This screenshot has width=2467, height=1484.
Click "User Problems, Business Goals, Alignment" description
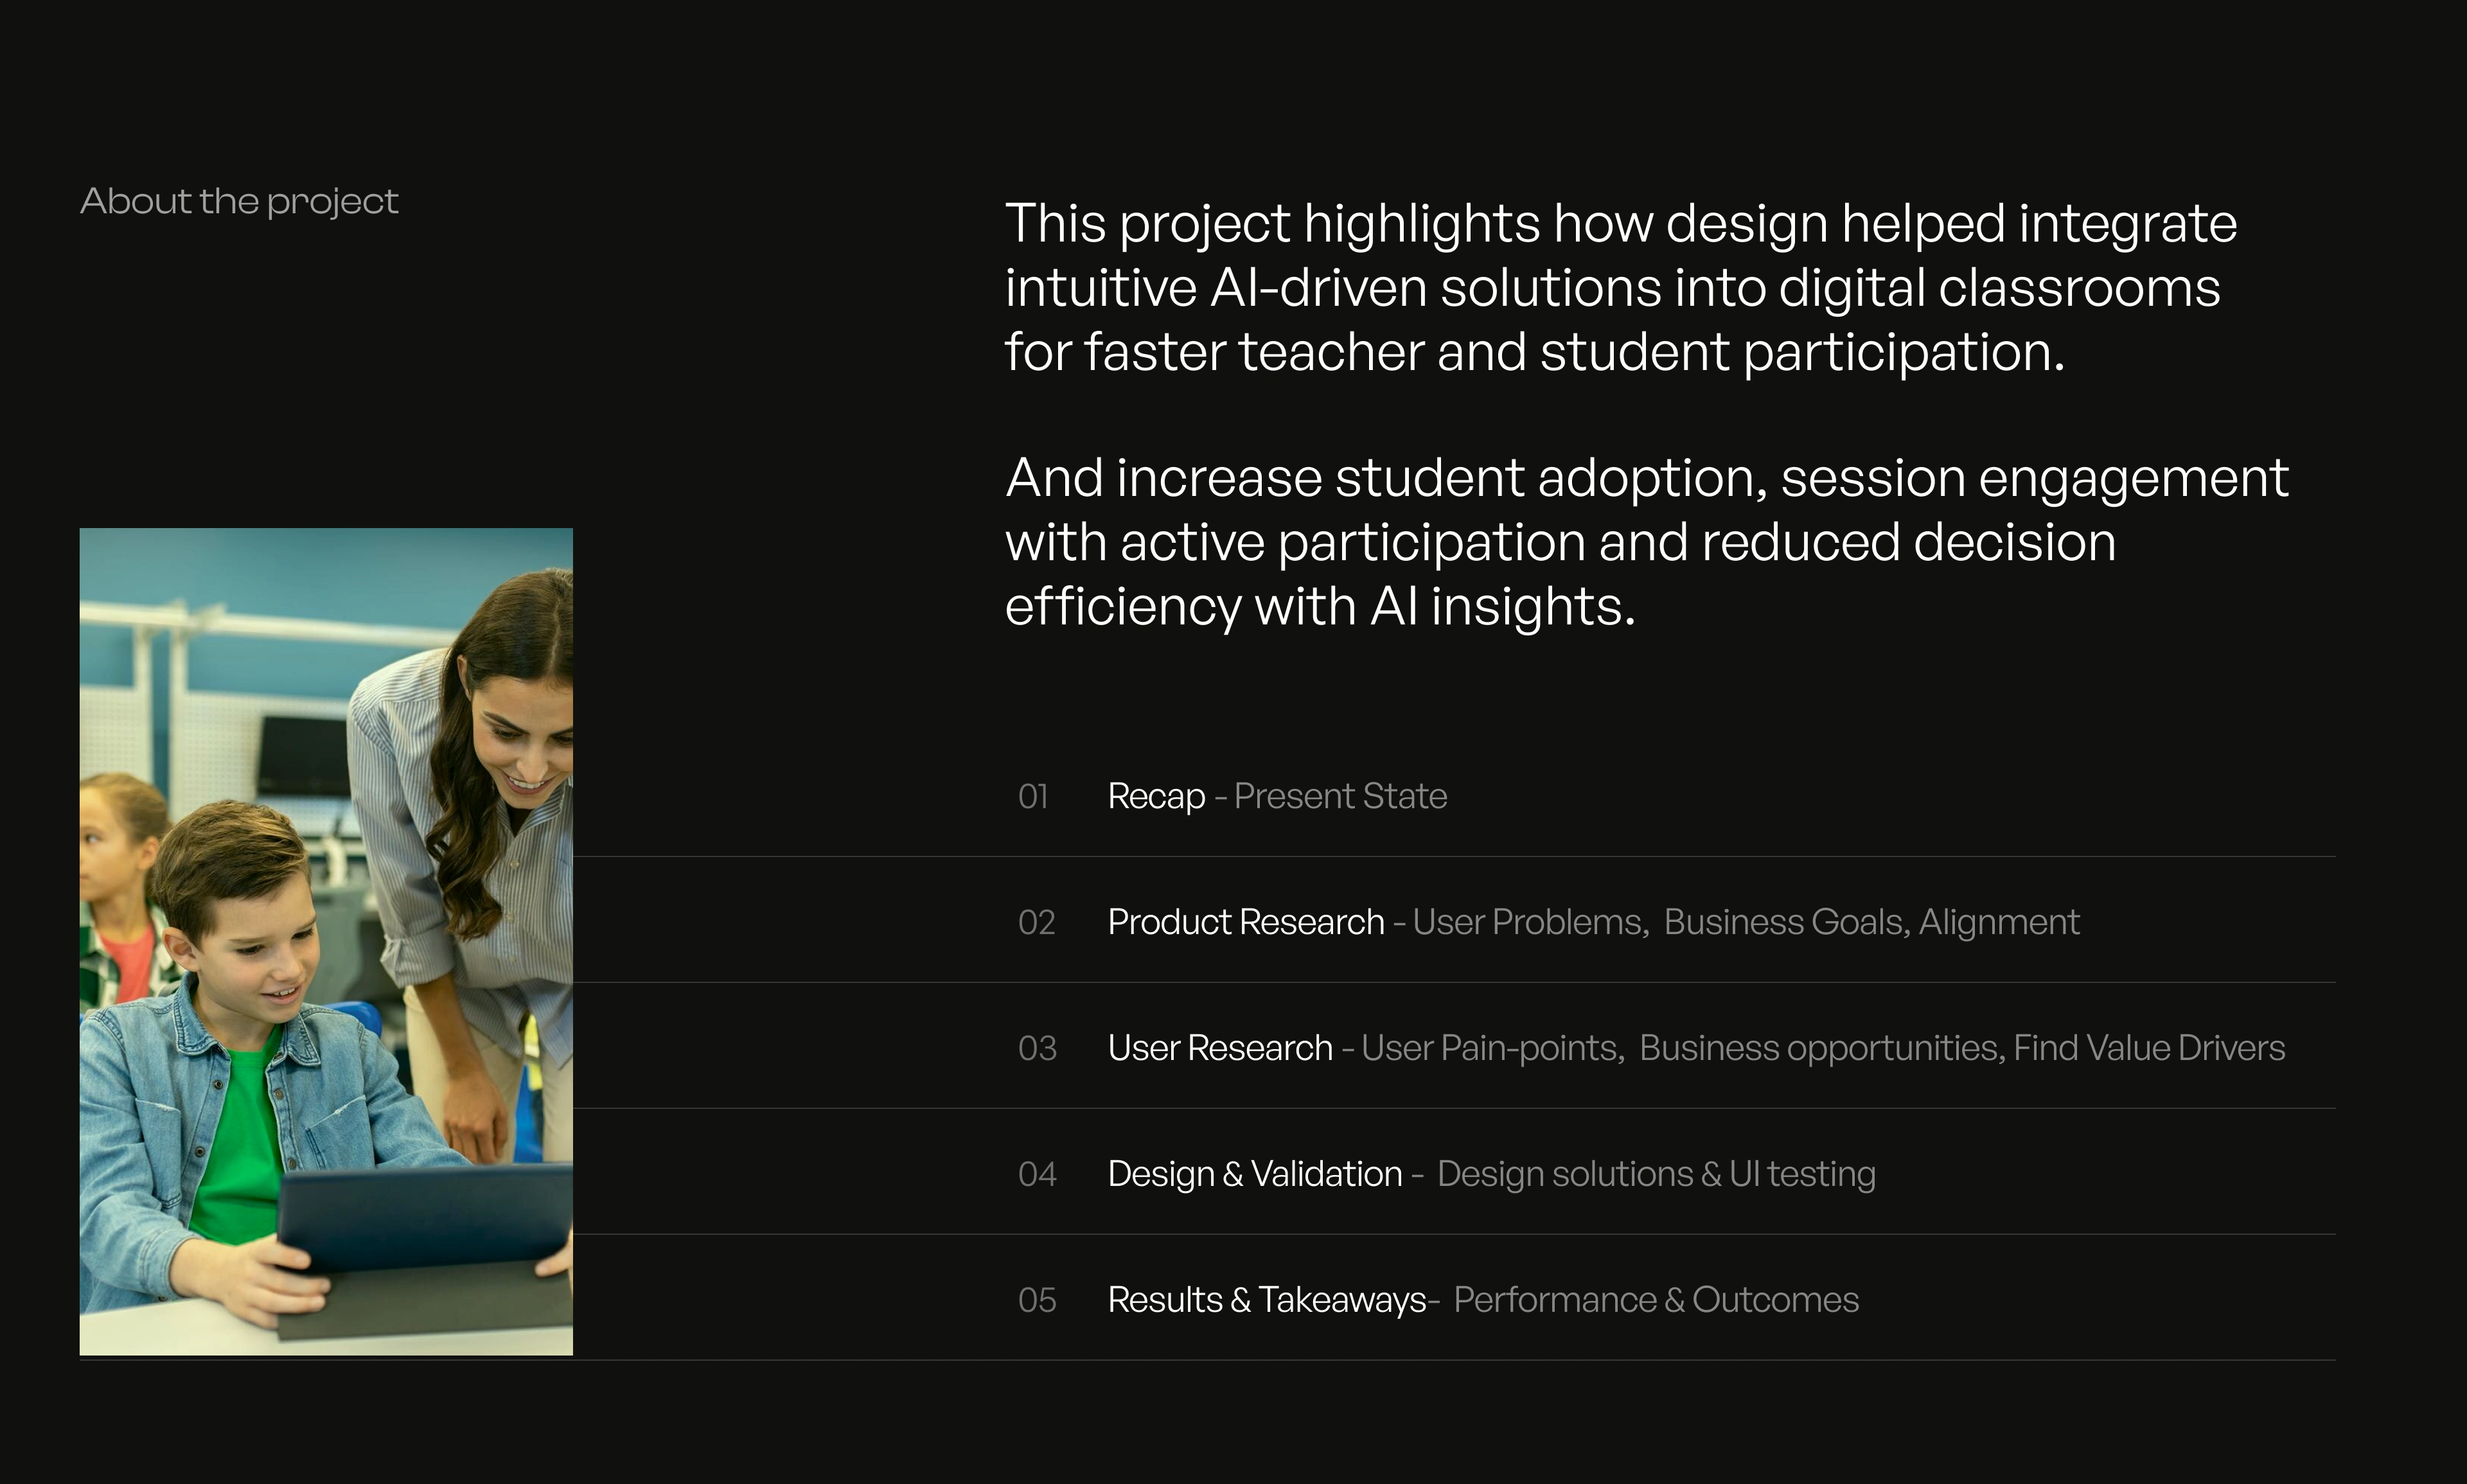(x=1745, y=923)
